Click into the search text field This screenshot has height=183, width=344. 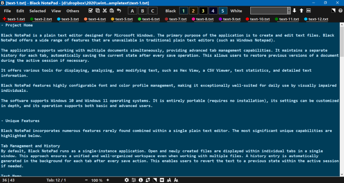tap(269, 11)
